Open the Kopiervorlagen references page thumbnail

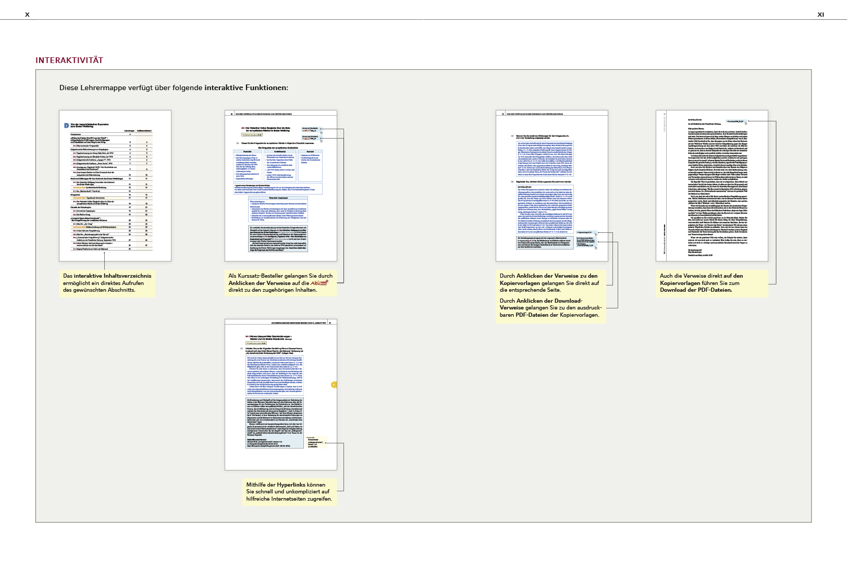coord(551,185)
